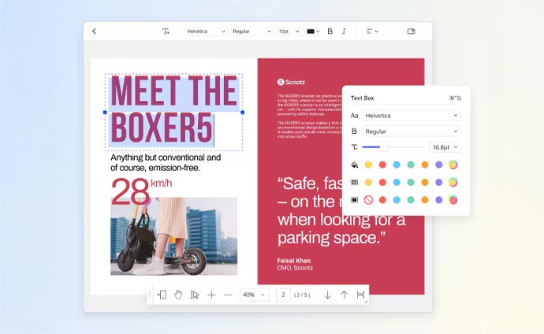
Task: Toggle italic in the top toolbar
Action: [x=344, y=32]
